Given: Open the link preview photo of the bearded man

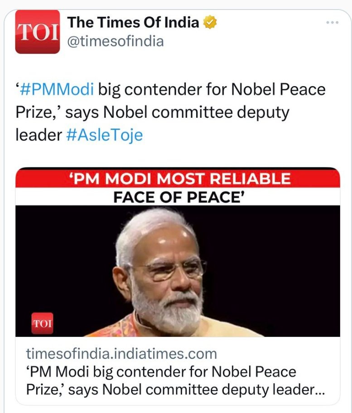Looking at the screenshot, I should (x=177, y=272).
